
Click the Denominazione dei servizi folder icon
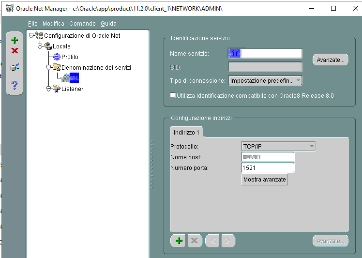click(x=57, y=67)
